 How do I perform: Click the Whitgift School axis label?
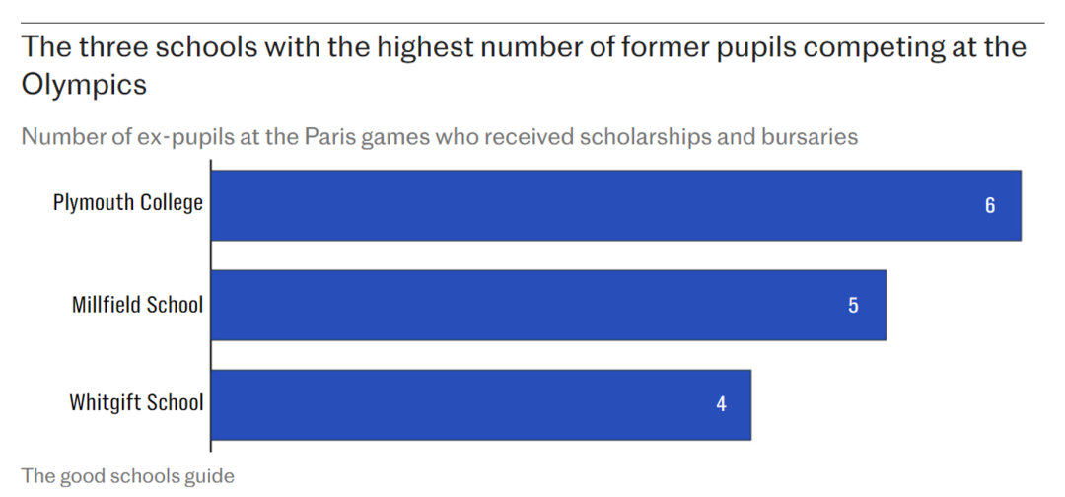(136, 402)
